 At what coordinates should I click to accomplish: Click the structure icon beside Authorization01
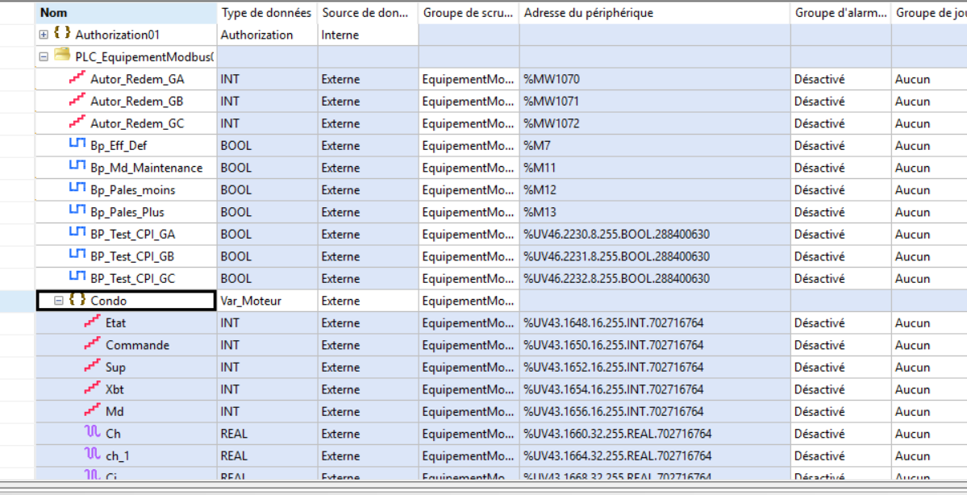click(x=62, y=35)
